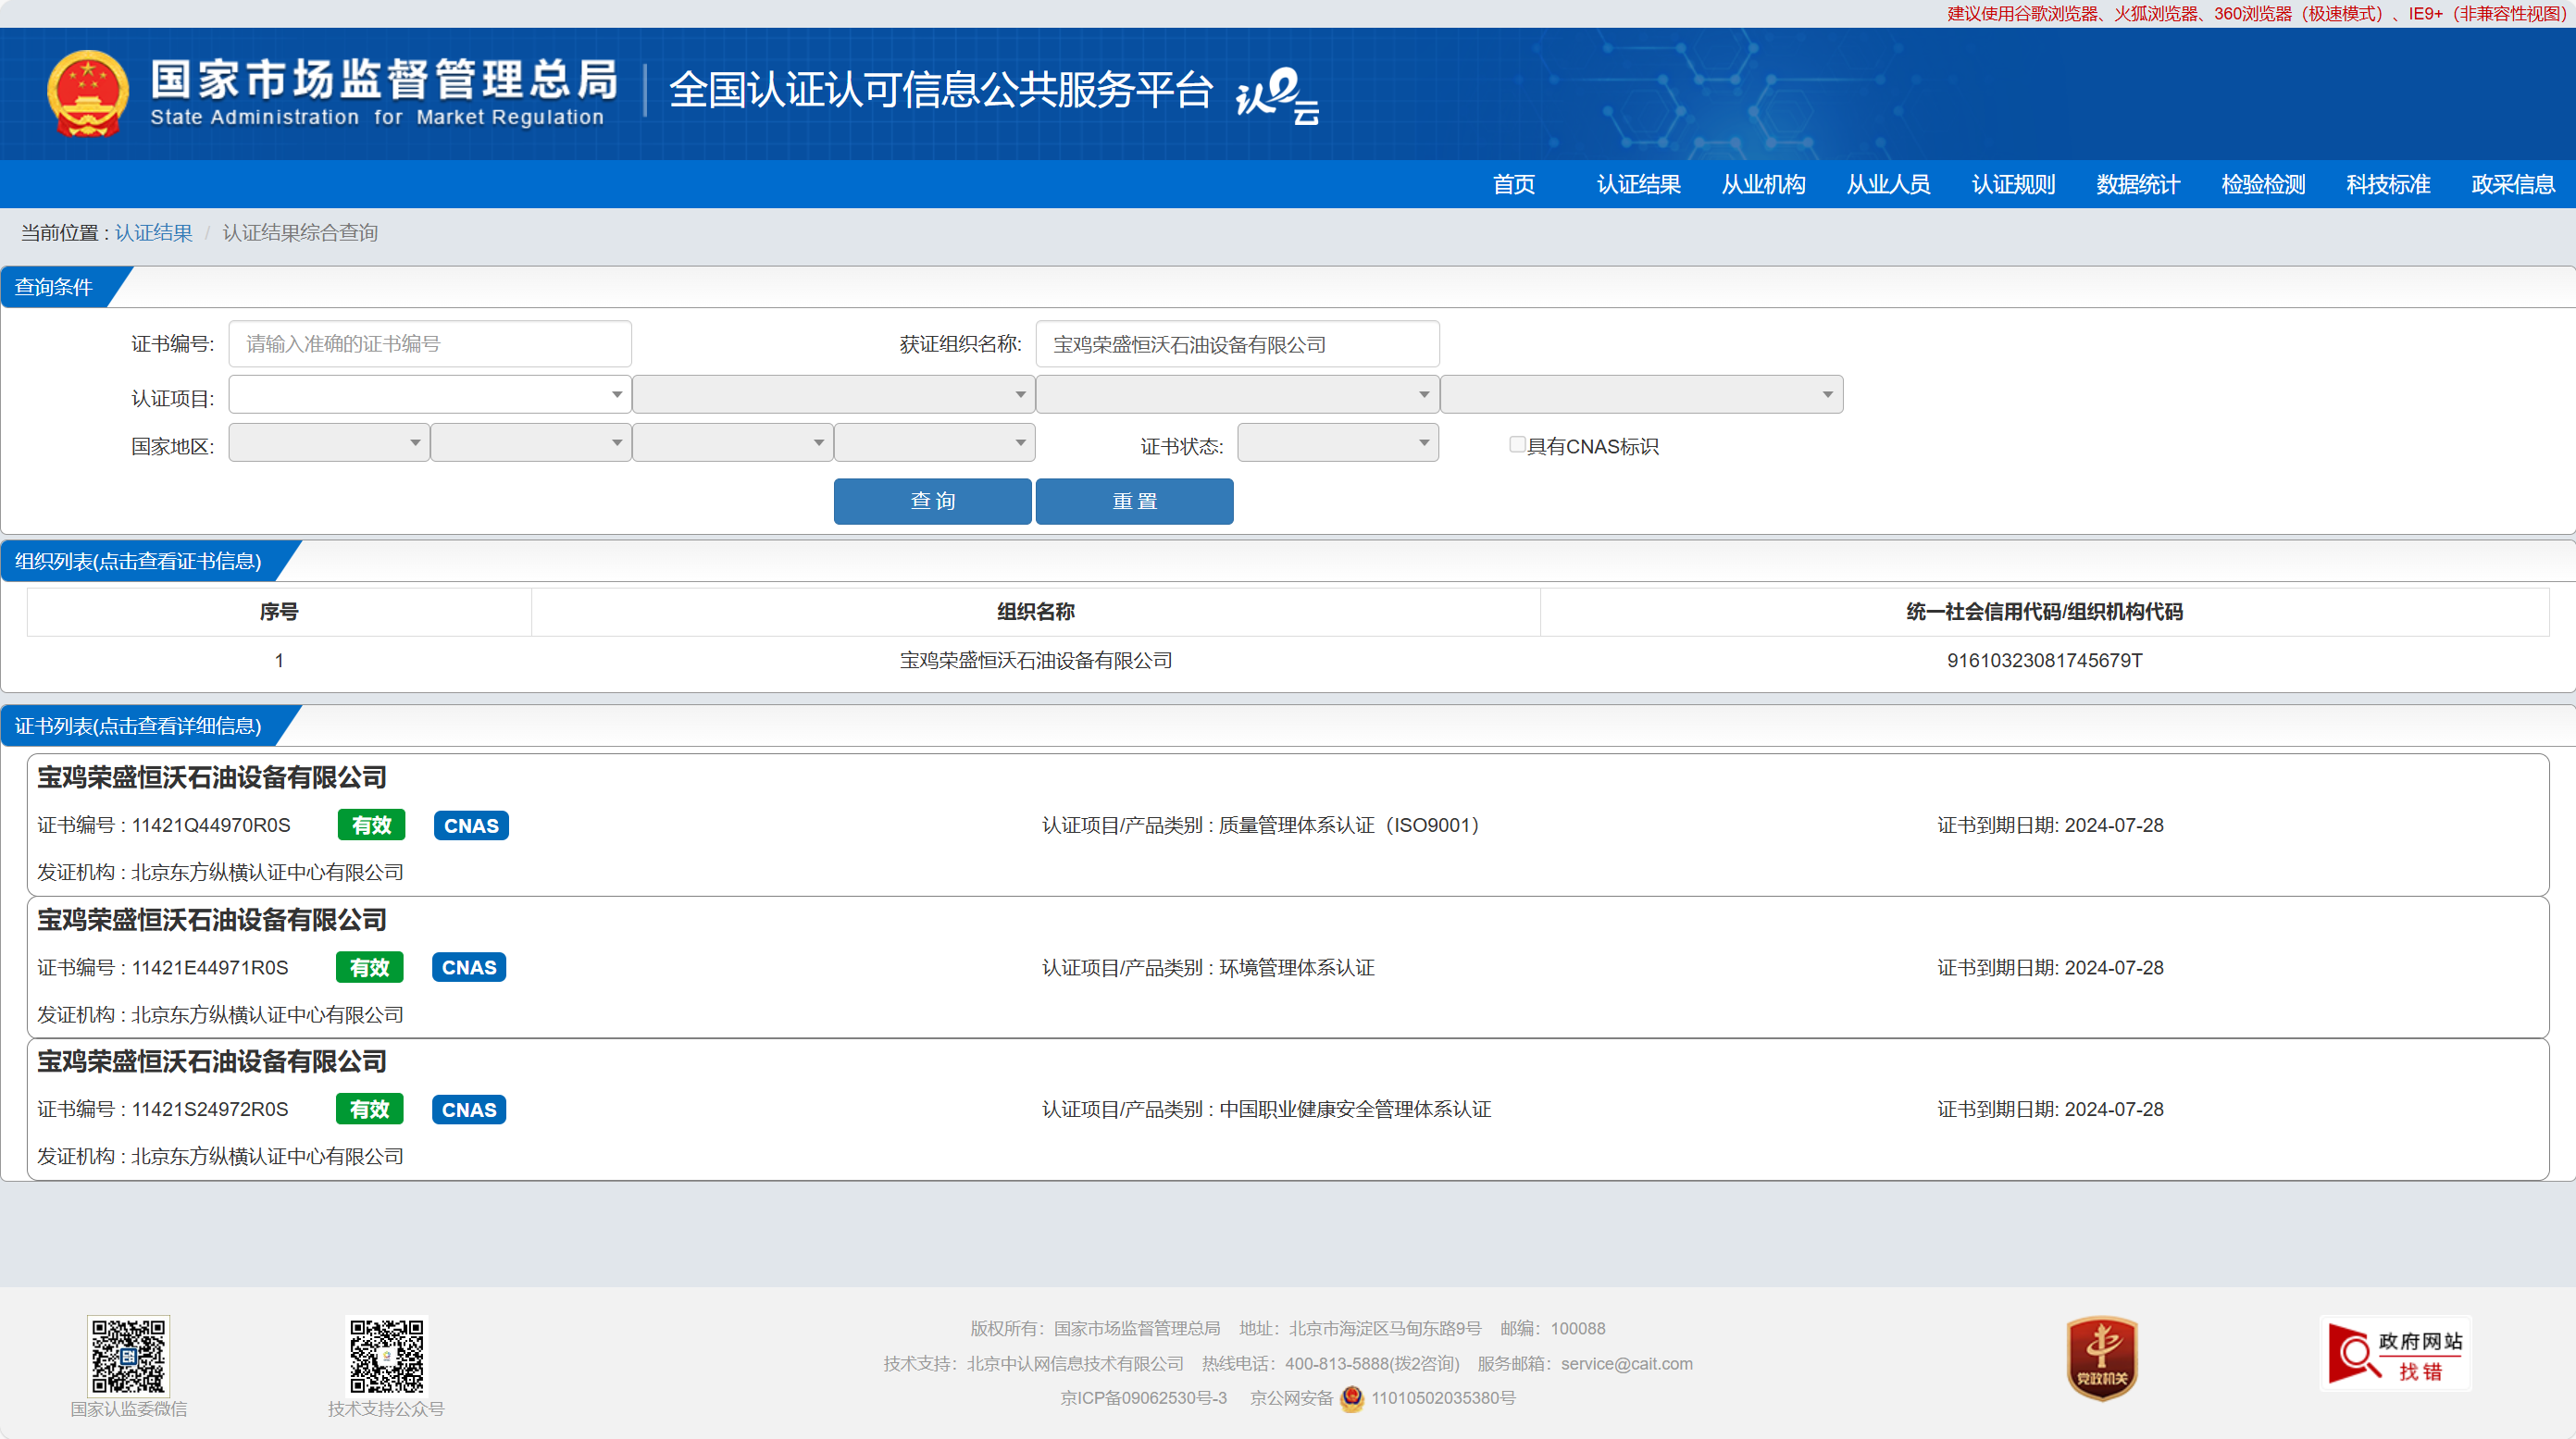Click the 认证结果综合查询 breadcrumb text
This screenshot has width=2576, height=1439.
[x=300, y=233]
